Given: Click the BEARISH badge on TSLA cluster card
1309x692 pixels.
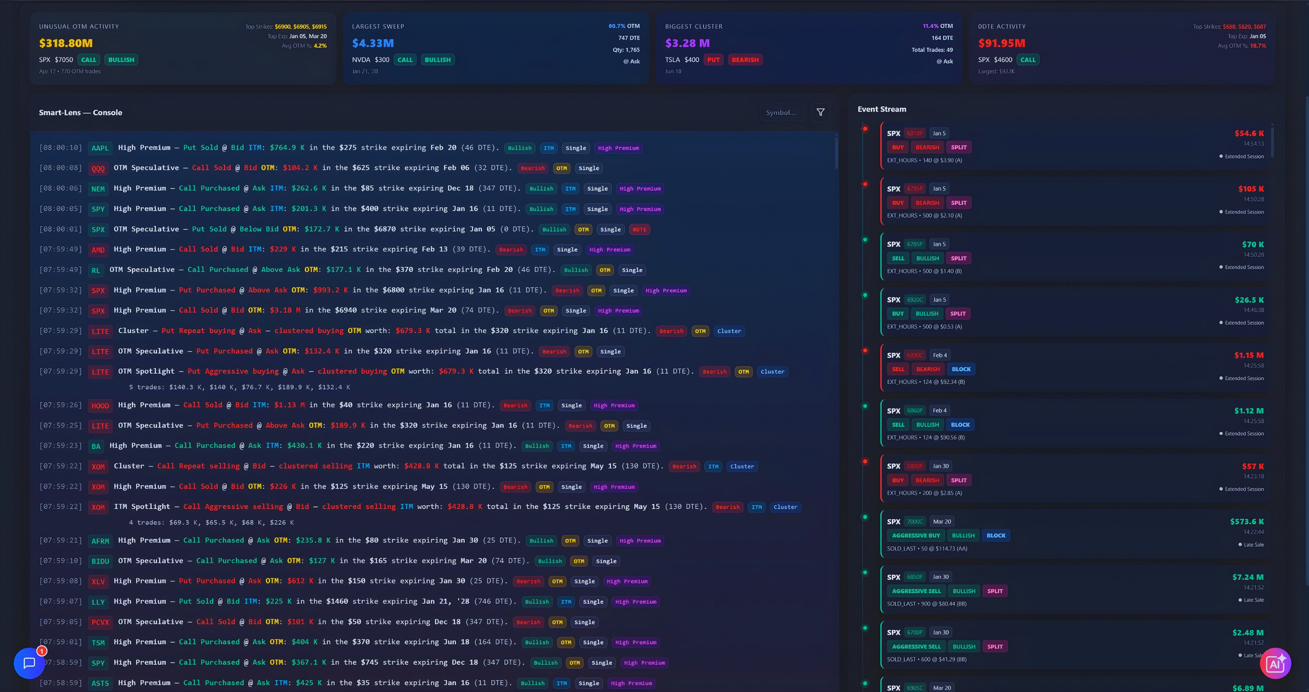Looking at the screenshot, I should 745,59.
